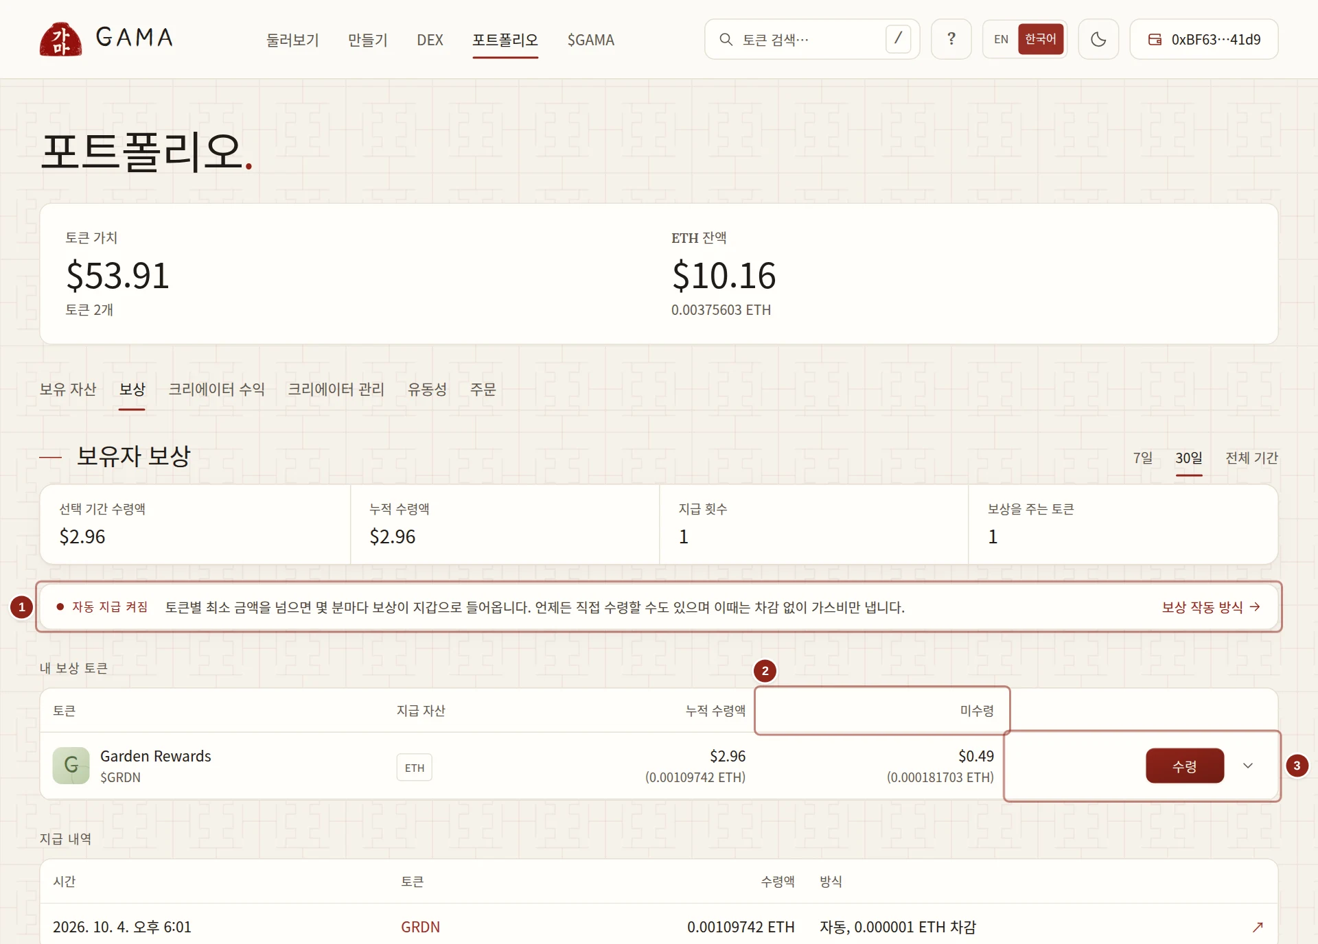Open the transaction link arrow in GRDN payout row

tap(1258, 927)
